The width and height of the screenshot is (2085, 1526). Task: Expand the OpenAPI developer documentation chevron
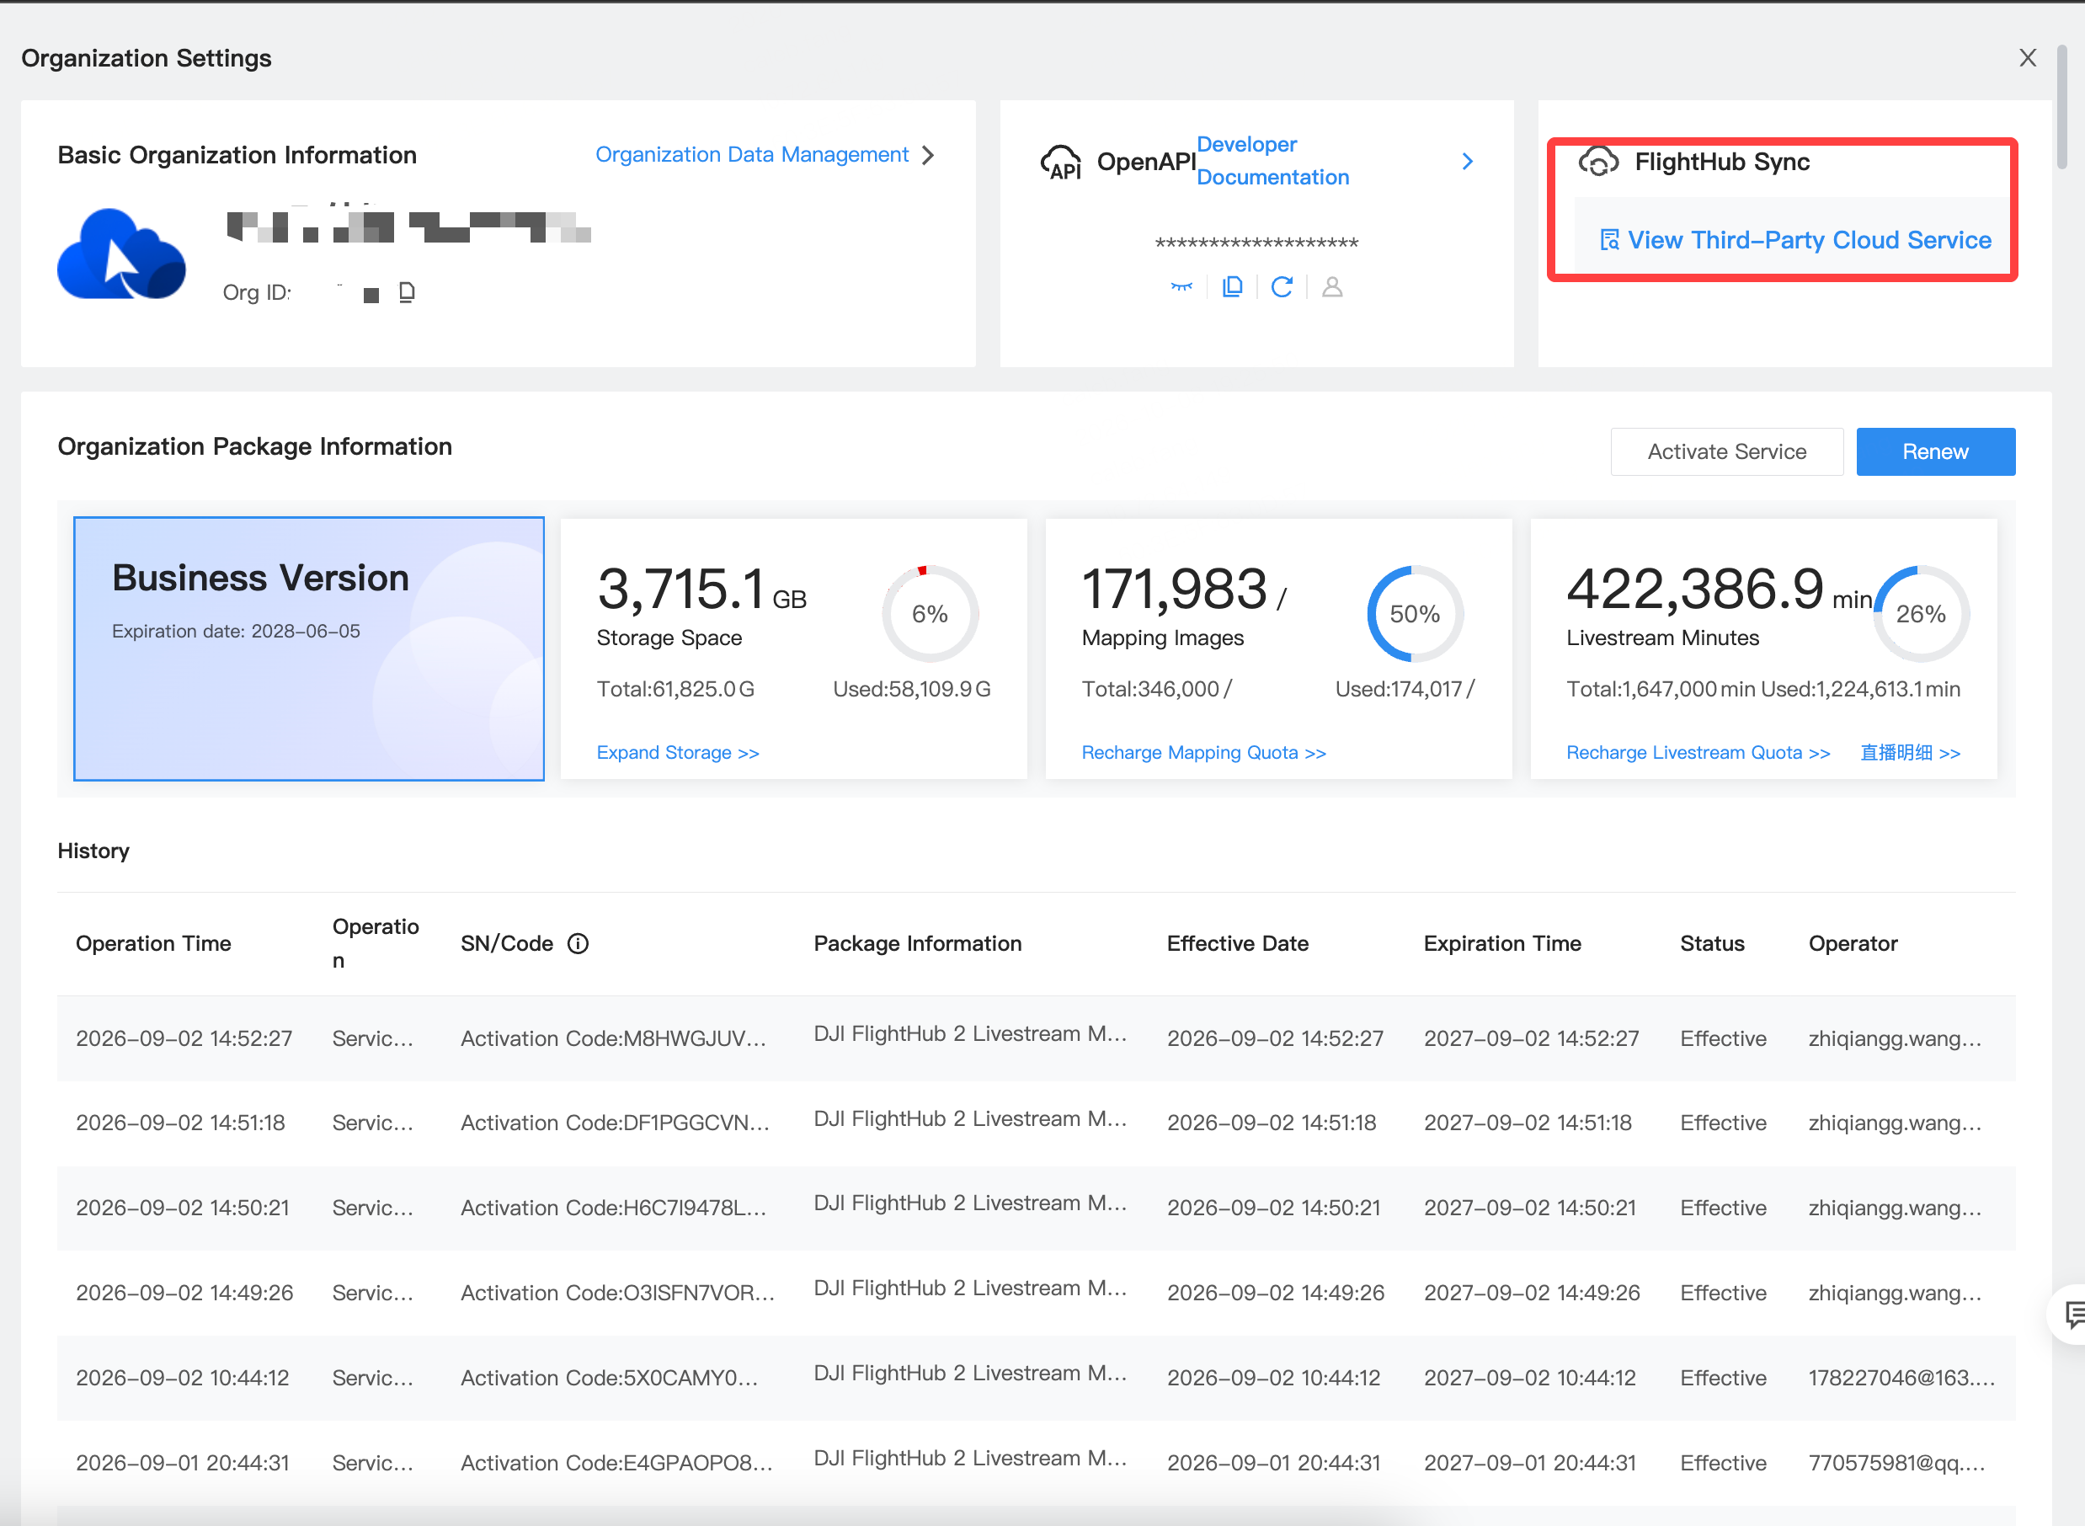pyautogui.click(x=1467, y=162)
